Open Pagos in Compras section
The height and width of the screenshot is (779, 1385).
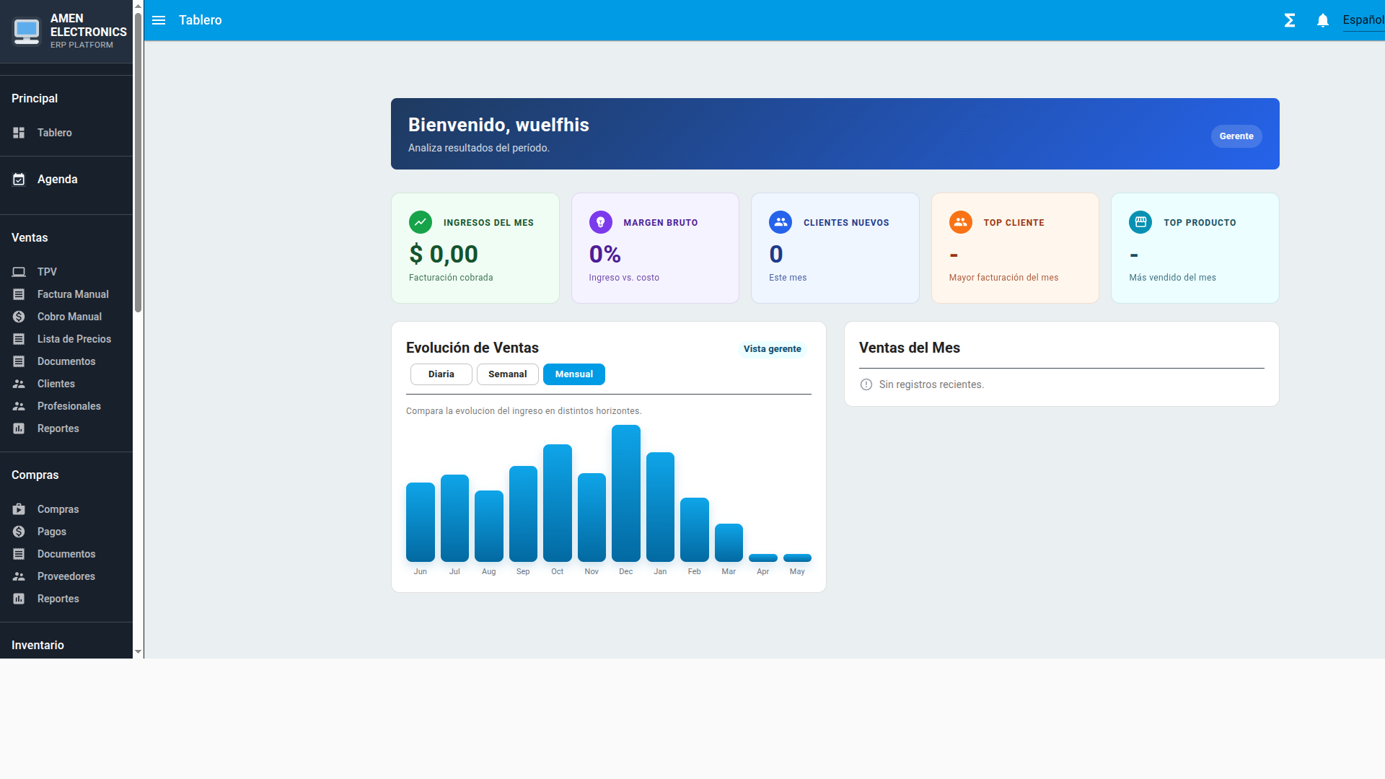point(66,532)
